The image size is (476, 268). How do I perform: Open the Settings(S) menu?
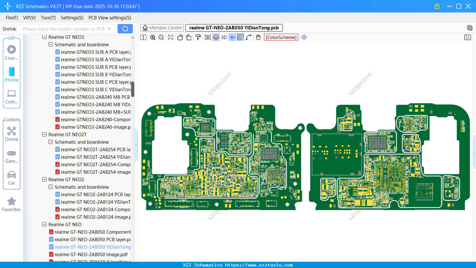tap(72, 18)
